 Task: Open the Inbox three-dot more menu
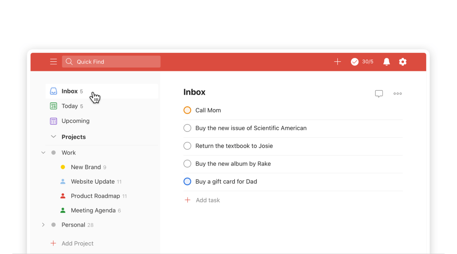click(397, 93)
